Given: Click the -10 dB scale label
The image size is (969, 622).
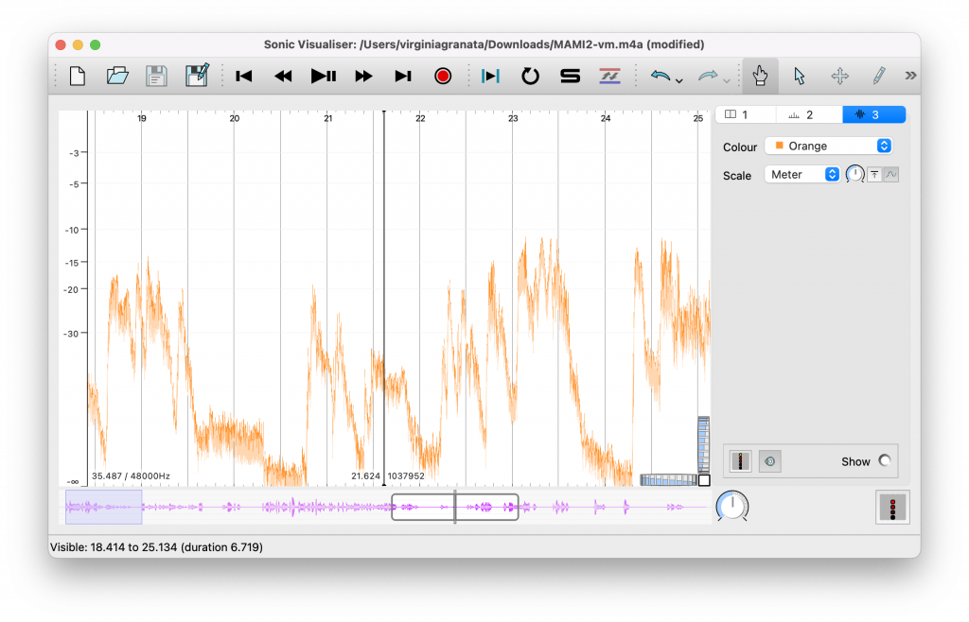Looking at the screenshot, I should [72, 230].
